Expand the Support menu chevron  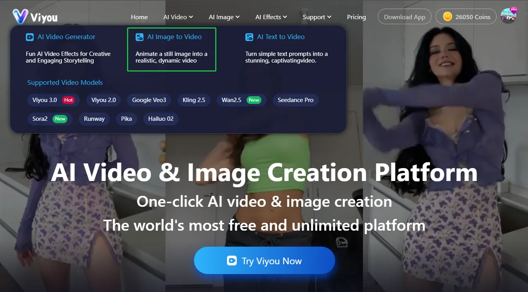(x=330, y=17)
